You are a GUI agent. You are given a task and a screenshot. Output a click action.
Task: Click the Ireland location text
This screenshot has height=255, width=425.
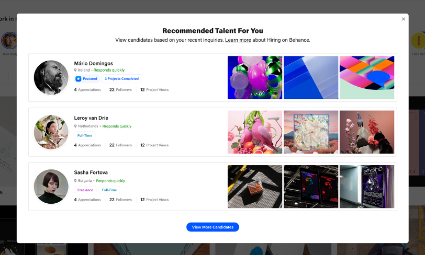(84, 70)
